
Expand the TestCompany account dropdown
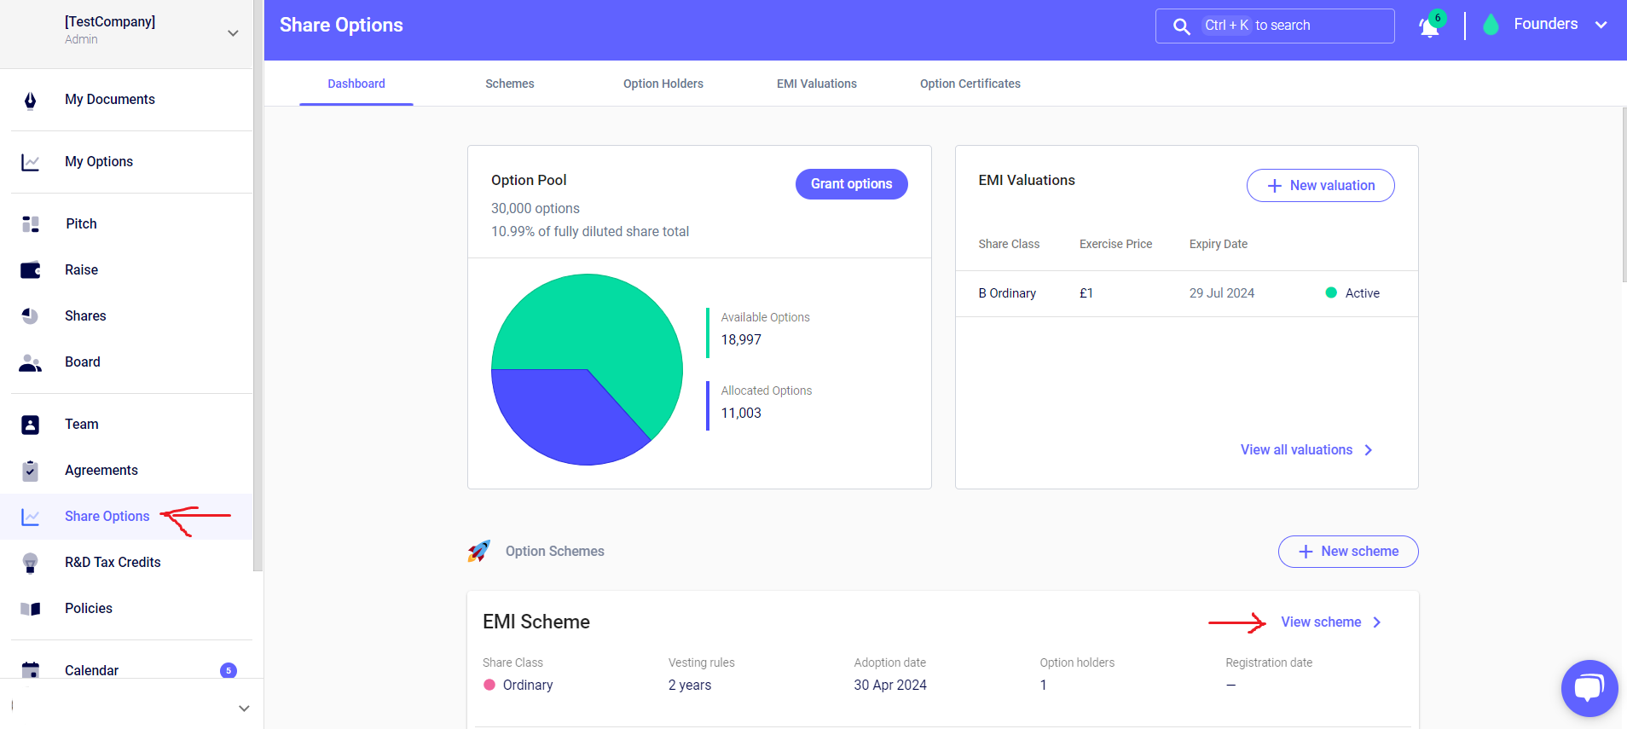(233, 33)
